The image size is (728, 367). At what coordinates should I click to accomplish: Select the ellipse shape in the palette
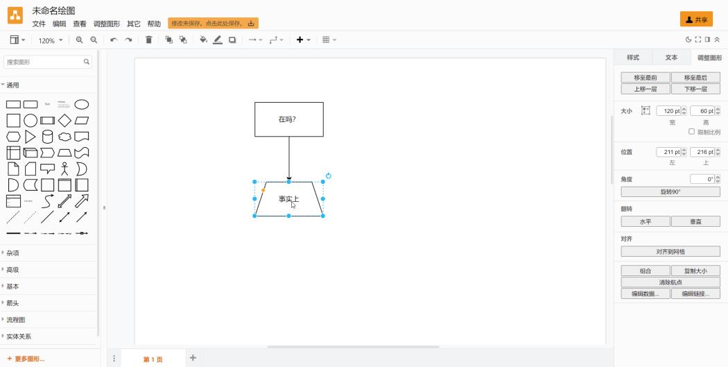[x=82, y=104]
